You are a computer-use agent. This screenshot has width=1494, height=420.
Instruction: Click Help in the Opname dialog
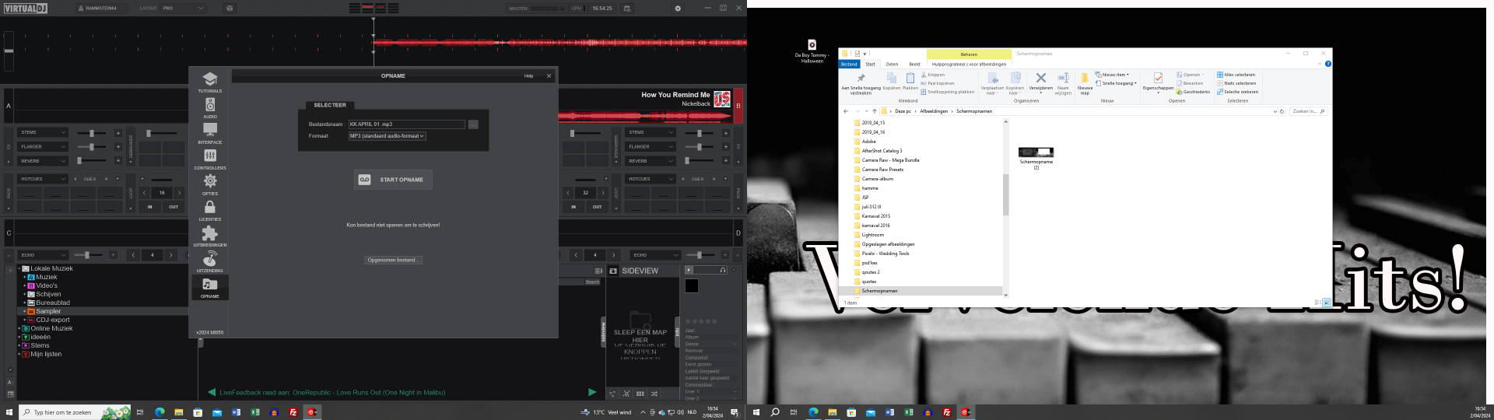click(x=529, y=76)
